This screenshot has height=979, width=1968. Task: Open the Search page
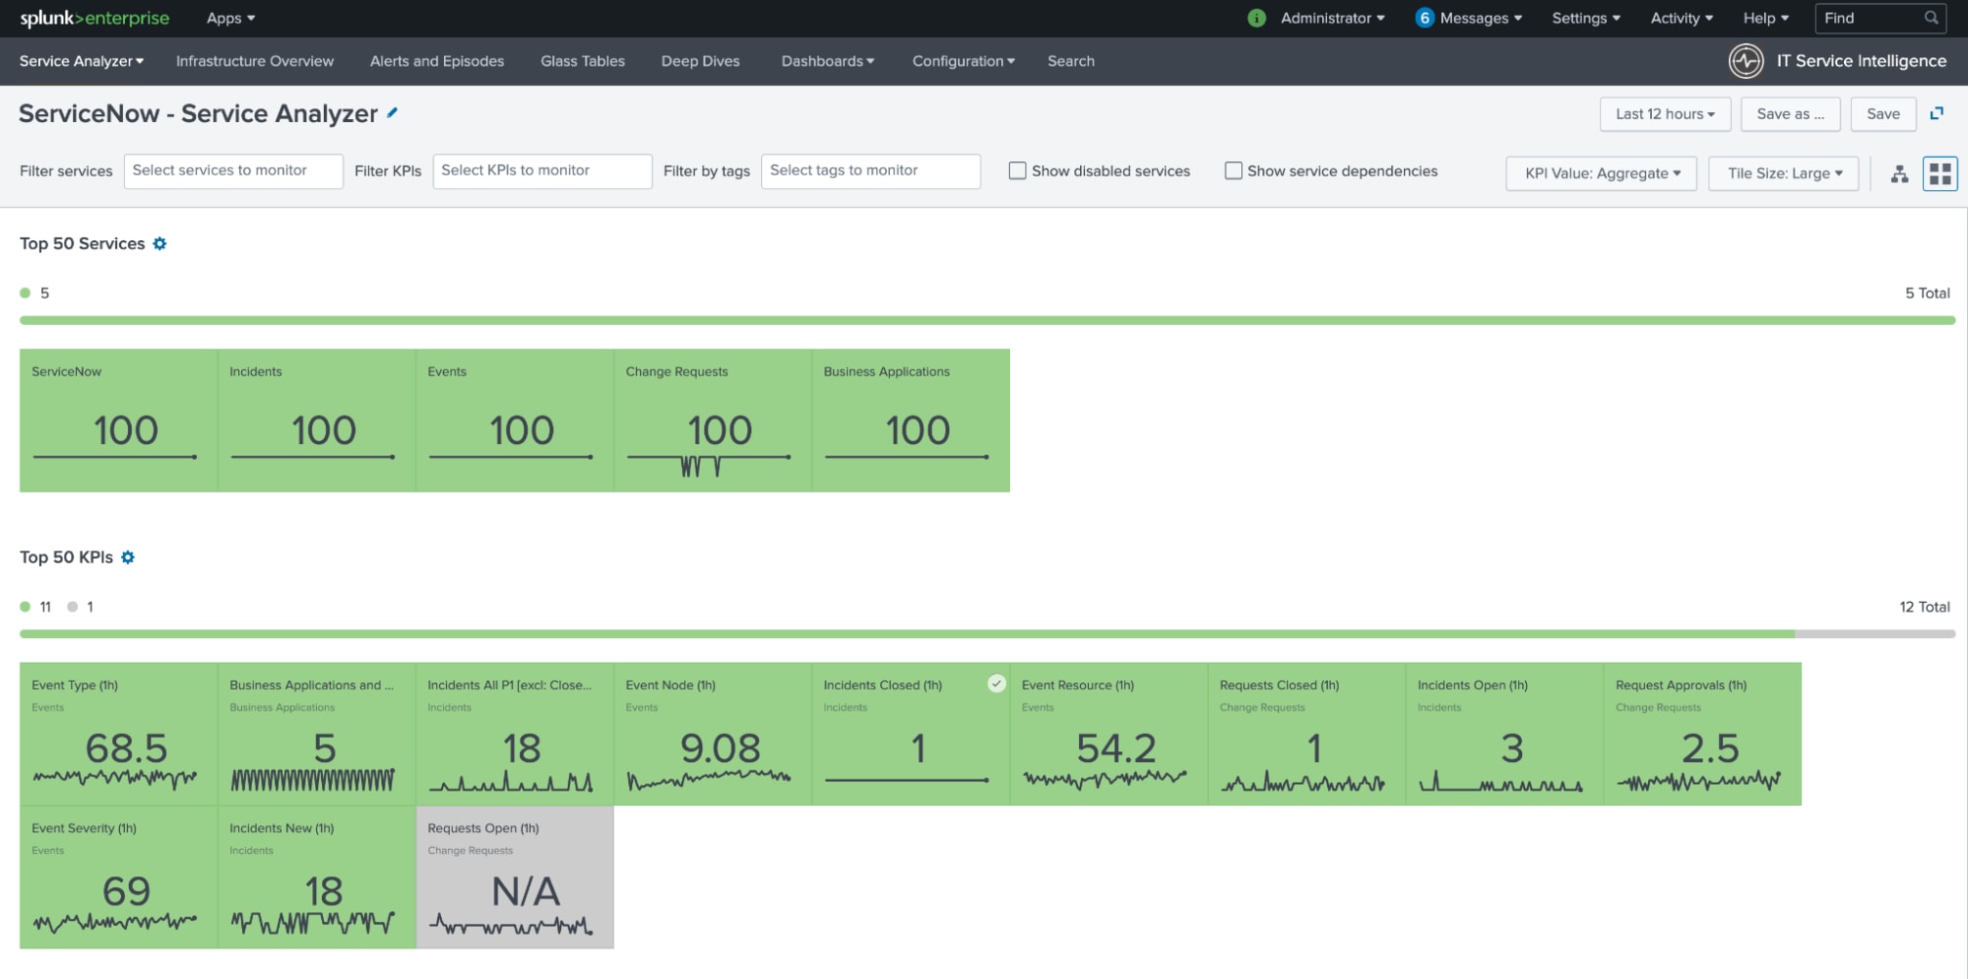click(1071, 61)
